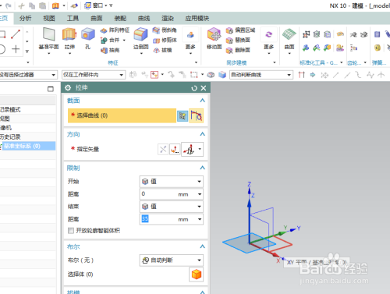The image size is (390, 294).
Task: Switch to the 工具 tab
Action: click(73, 18)
